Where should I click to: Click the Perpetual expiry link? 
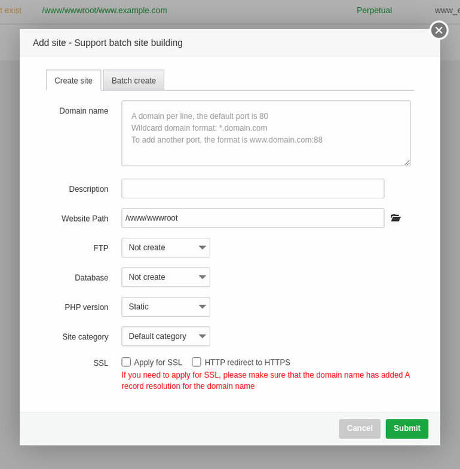click(x=374, y=11)
